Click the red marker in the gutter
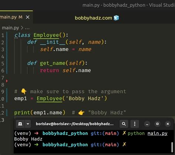This screenshot has width=175, height=155. pyautogui.click(x=7, y=81)
